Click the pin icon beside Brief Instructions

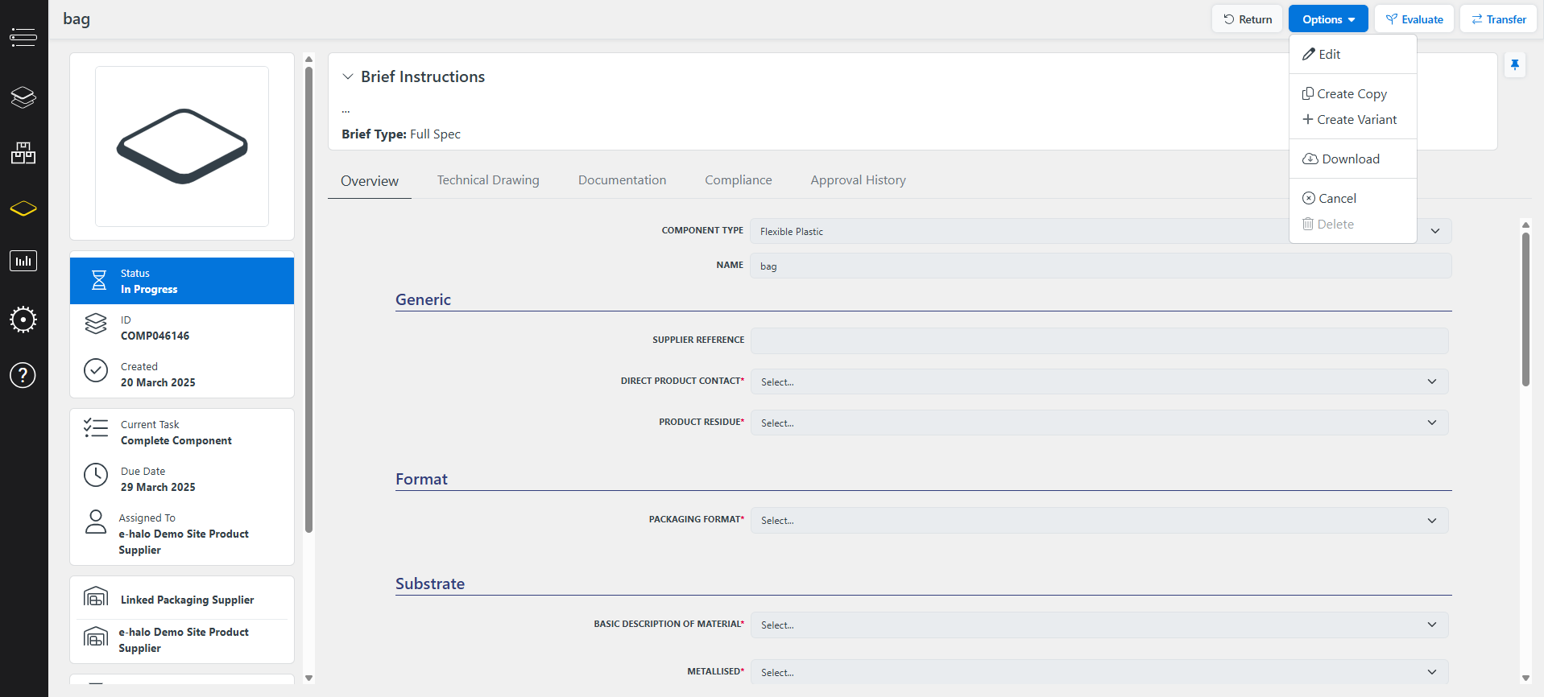tap(1515, 64)
